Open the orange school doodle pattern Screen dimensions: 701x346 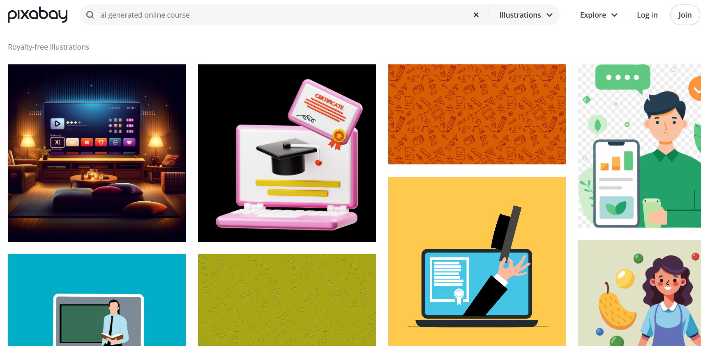tap(477, 114)
